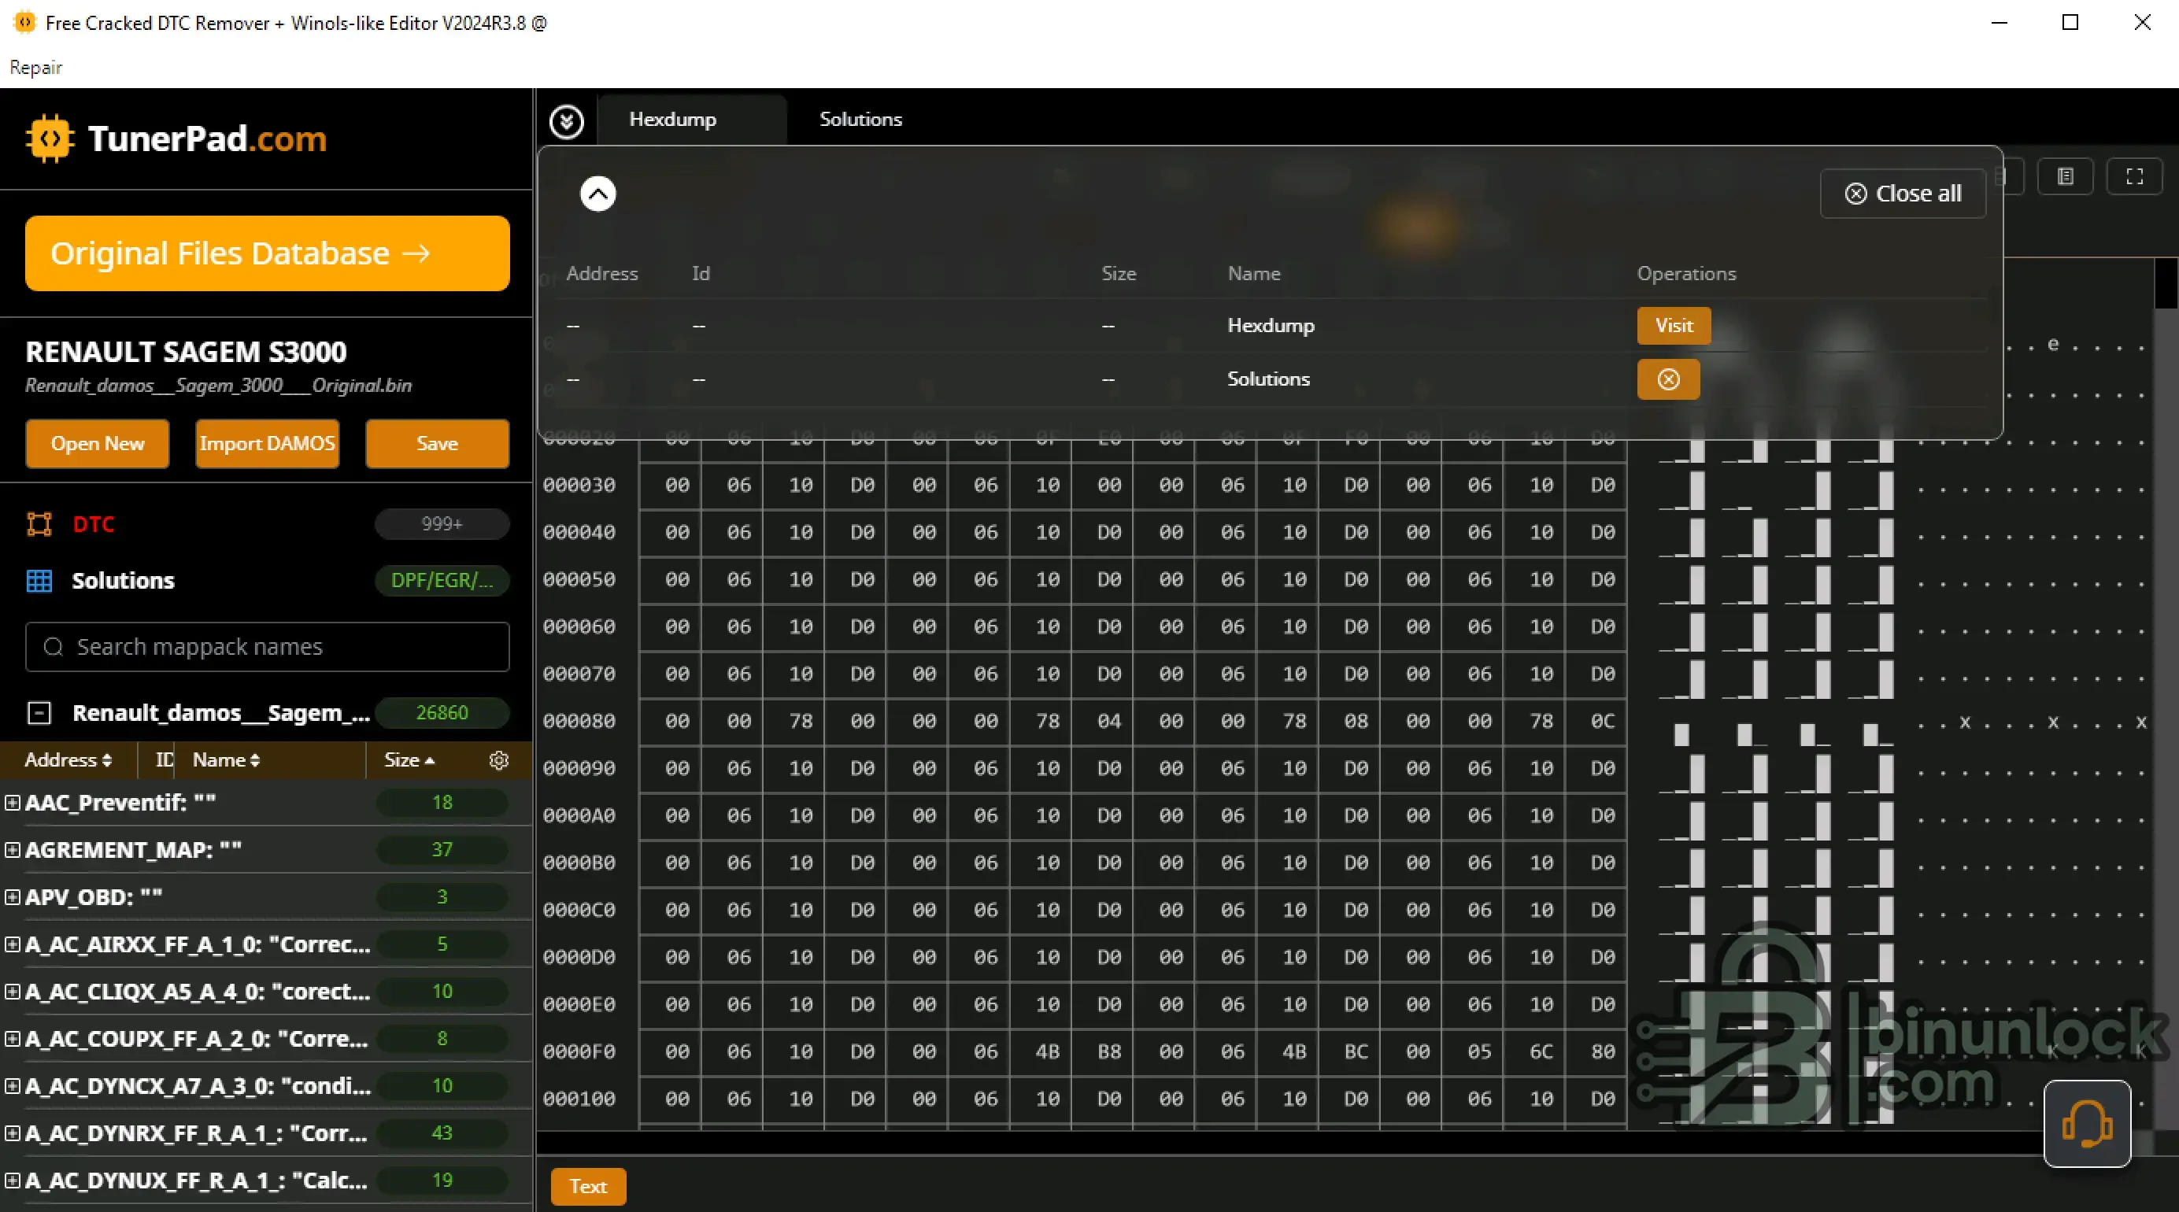The width and height of the screenshot is (2179, 1212).
Task: Open the Repair menu
Action: 35,68
